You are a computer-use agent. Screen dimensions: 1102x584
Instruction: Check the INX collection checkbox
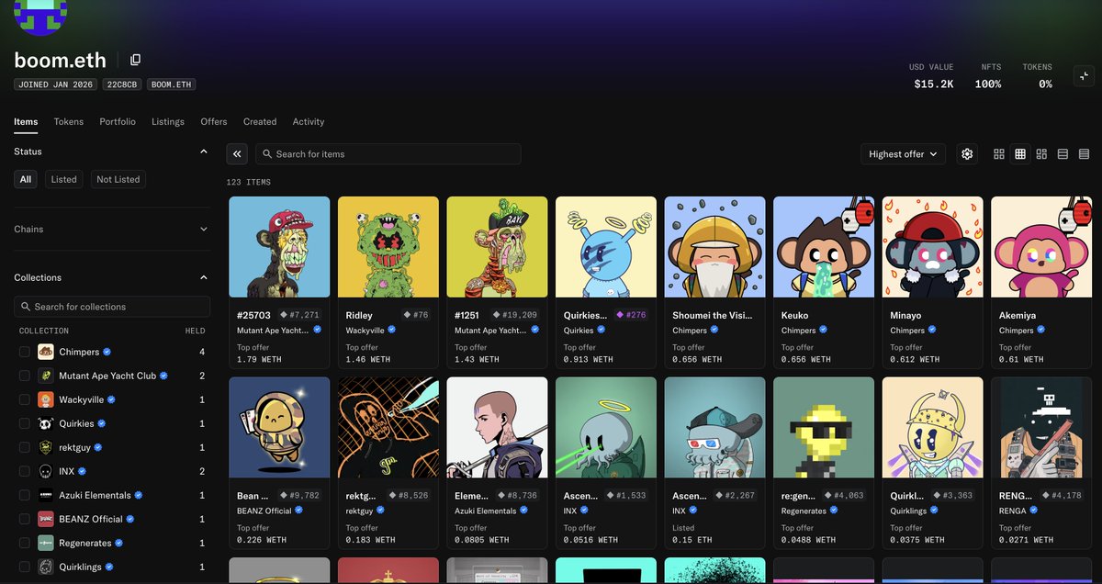pyautogui.click(x=25, y=471)
